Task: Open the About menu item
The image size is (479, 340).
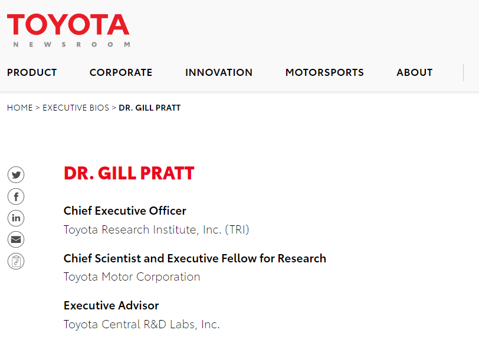Action: [415, 72]
